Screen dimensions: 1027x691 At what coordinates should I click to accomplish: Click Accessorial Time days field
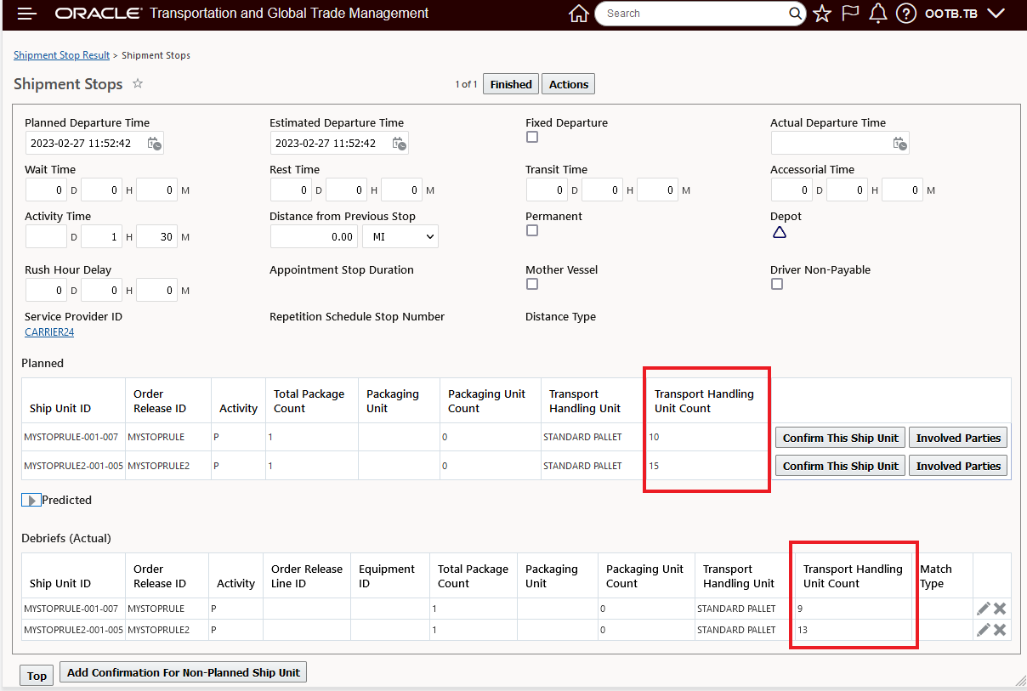click(x=792, y=190)
